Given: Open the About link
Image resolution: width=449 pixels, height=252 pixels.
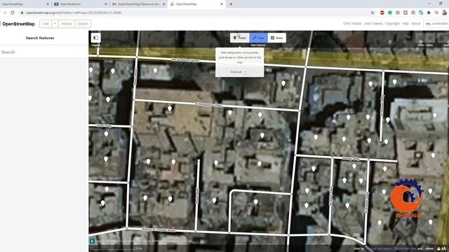Looking at the screenshot, I should pyautogui.click(x=416, y=24).
